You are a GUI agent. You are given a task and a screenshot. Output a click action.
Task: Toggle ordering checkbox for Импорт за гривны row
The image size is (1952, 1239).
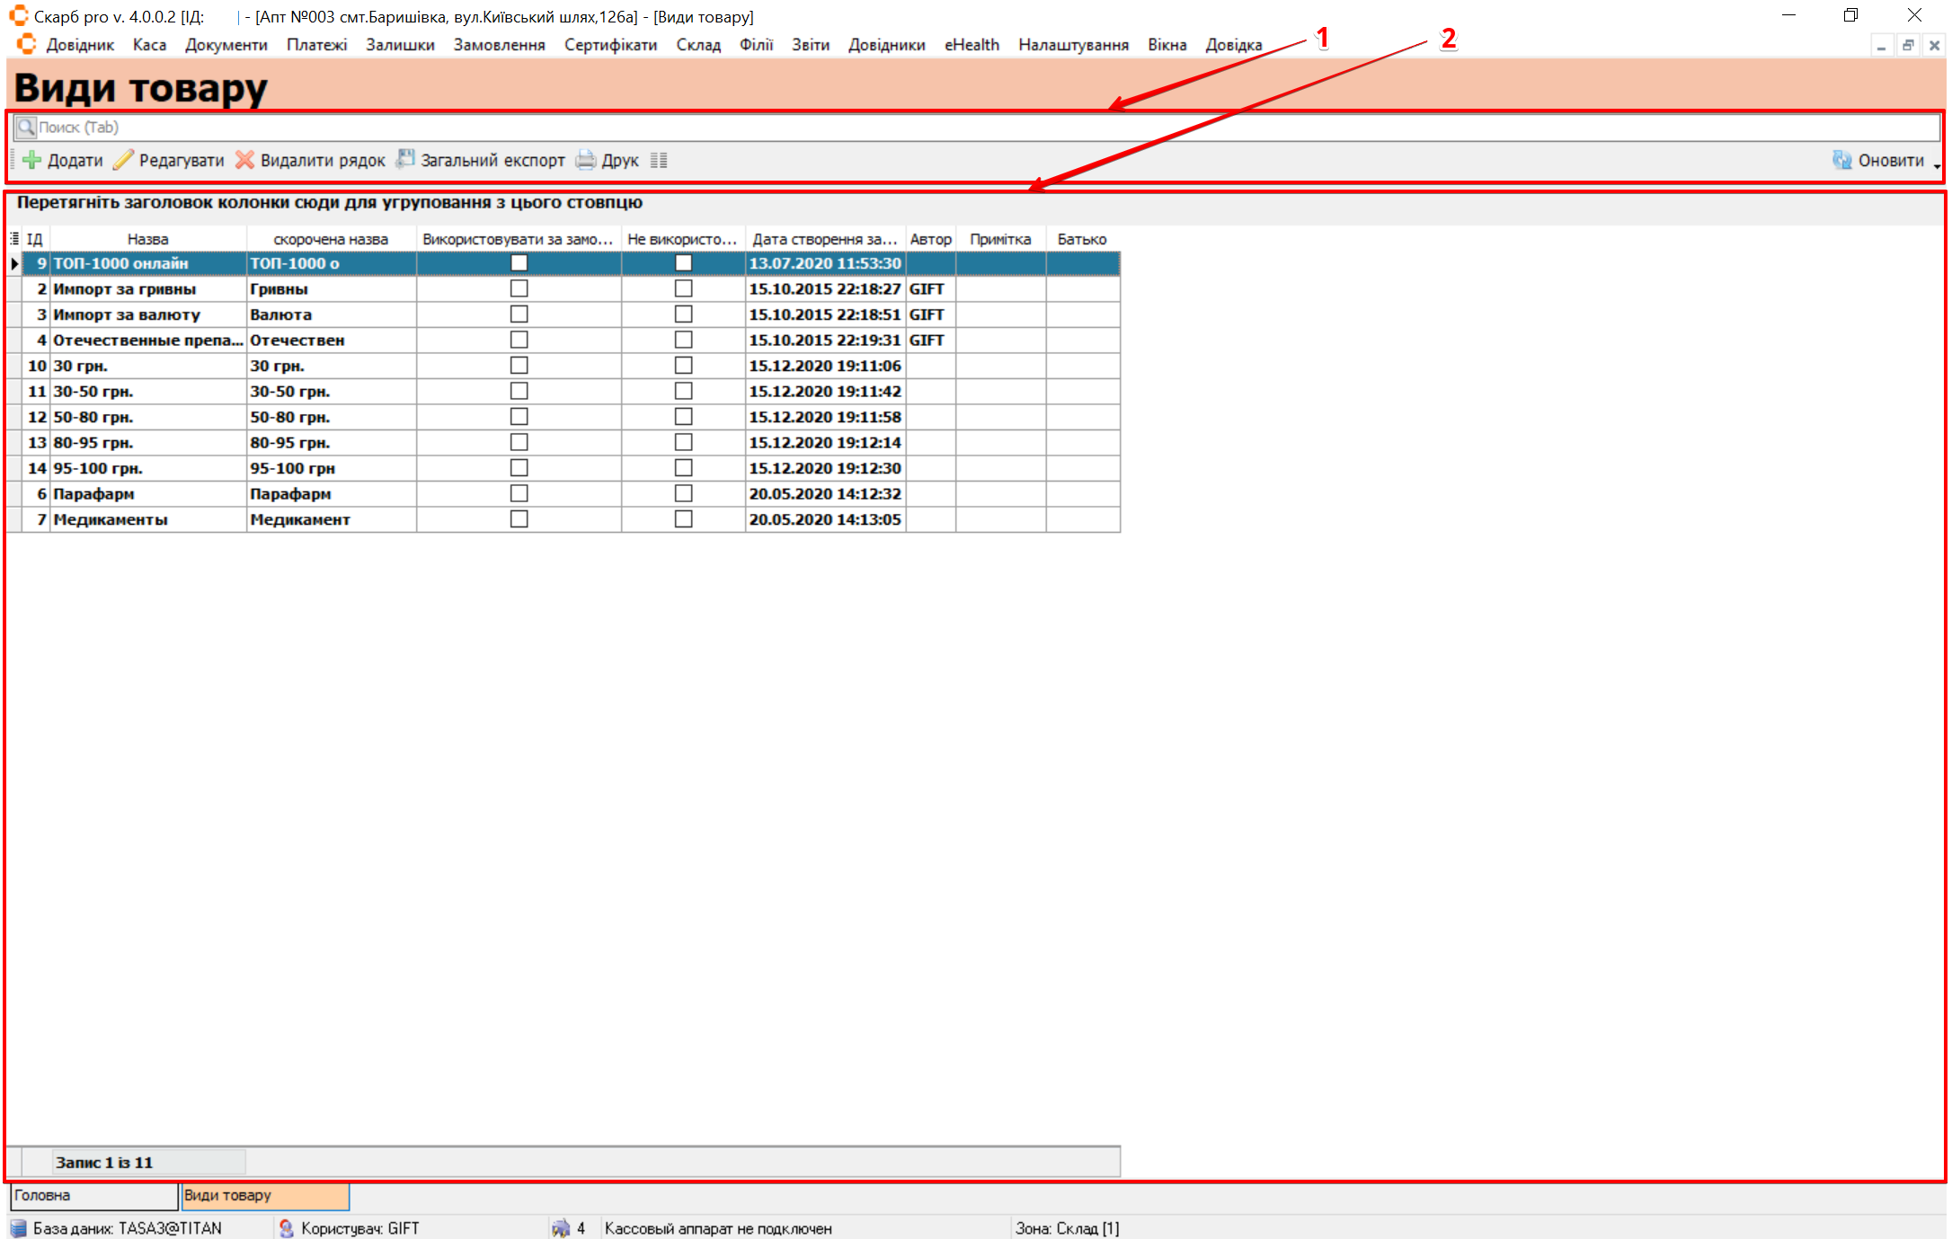point(519,289)
